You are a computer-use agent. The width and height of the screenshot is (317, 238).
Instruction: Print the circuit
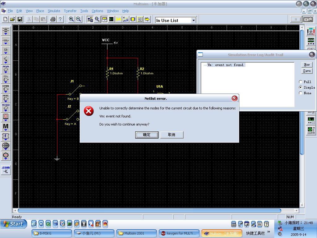tap(53, 20)
